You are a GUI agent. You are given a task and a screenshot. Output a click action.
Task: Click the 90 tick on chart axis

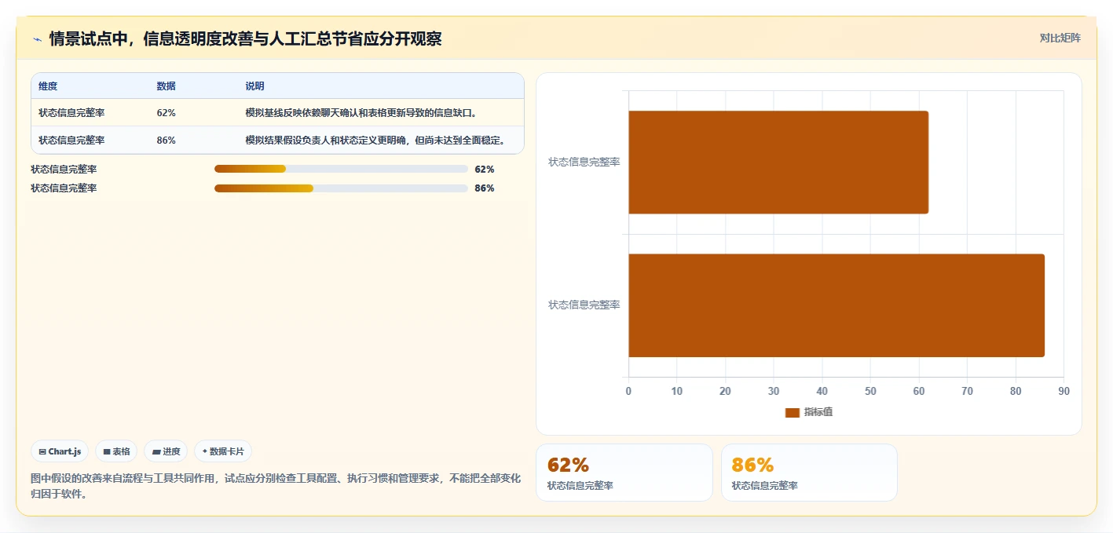click(x=1064, y=391)
